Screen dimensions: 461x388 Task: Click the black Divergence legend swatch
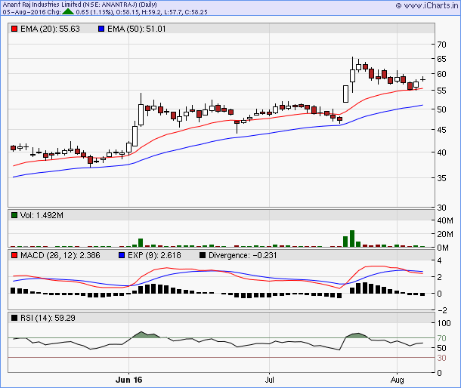203,255
